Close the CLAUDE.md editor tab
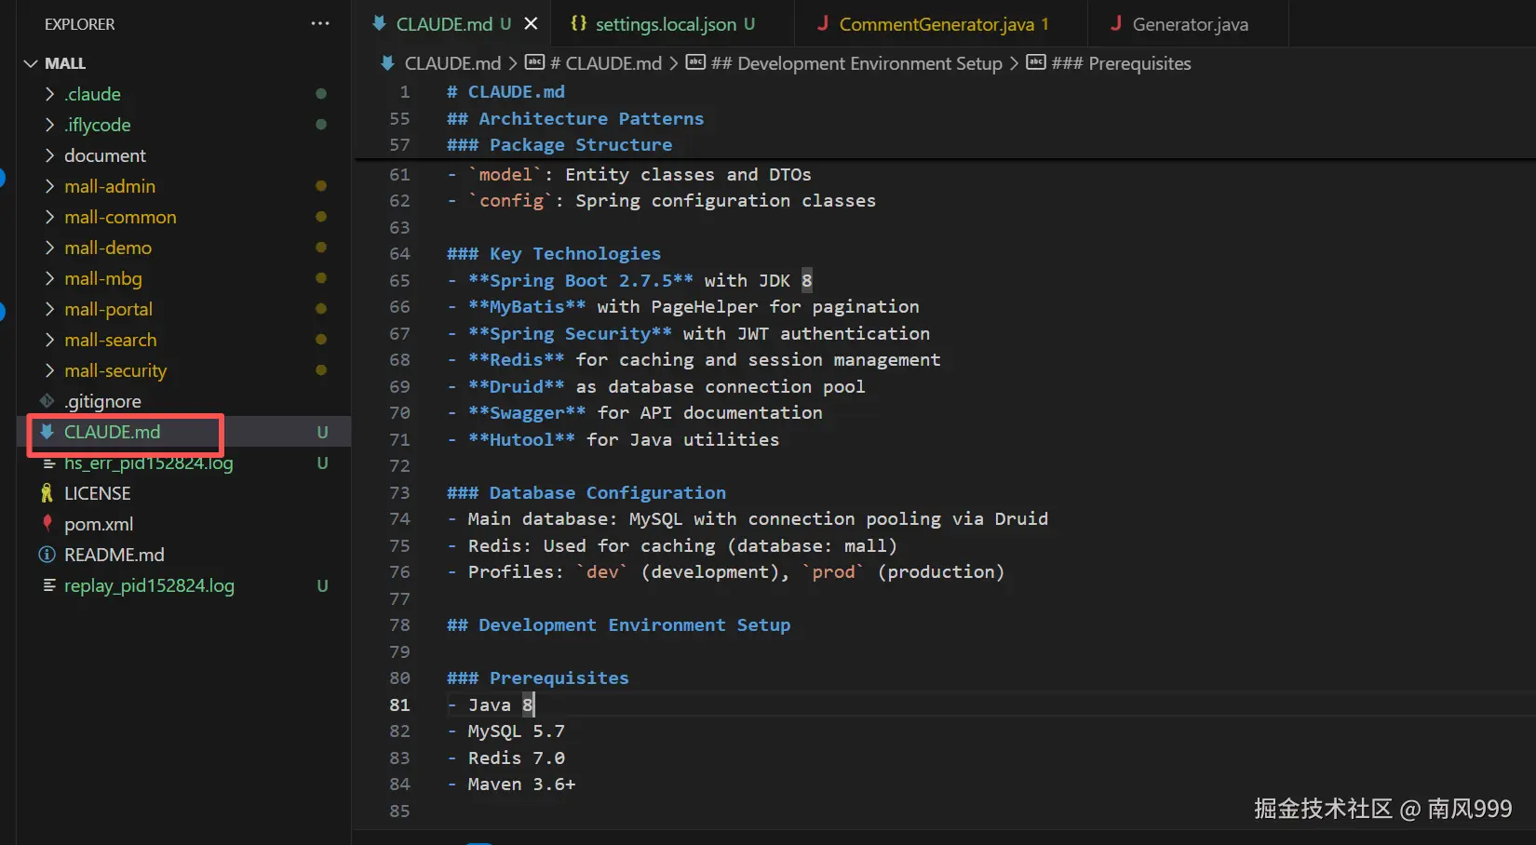Viewport: 1536px width, 845px height. (531, 23)
